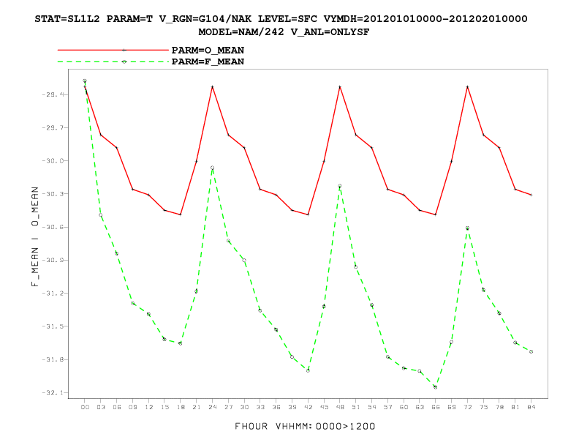This screenshot has width=579, height=448.
Task: Click the green F_MEAN point at hour 03
Action: (100, 214)
